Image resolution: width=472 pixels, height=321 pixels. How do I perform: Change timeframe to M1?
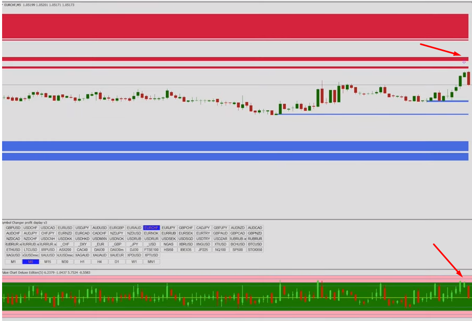[x=13, y=262]
